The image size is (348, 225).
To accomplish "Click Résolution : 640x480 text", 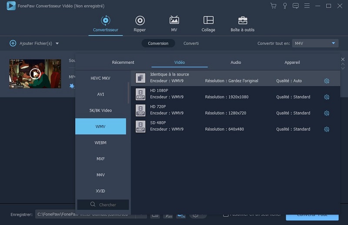I will pyautogui.click(x=224, y=129).
